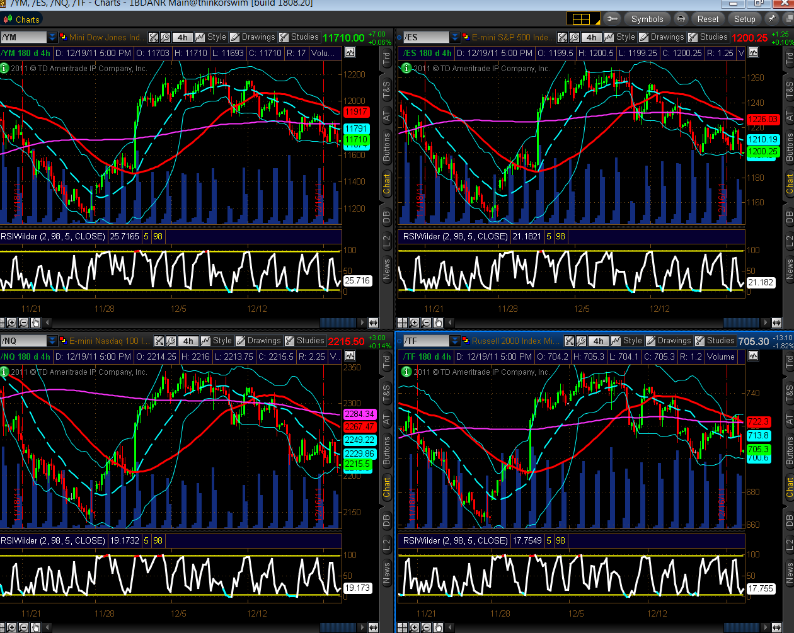The width and height of the screenshot is (794, 633).
Task: Open the Drawings menu on /ES chart
Action: [662, 37]
